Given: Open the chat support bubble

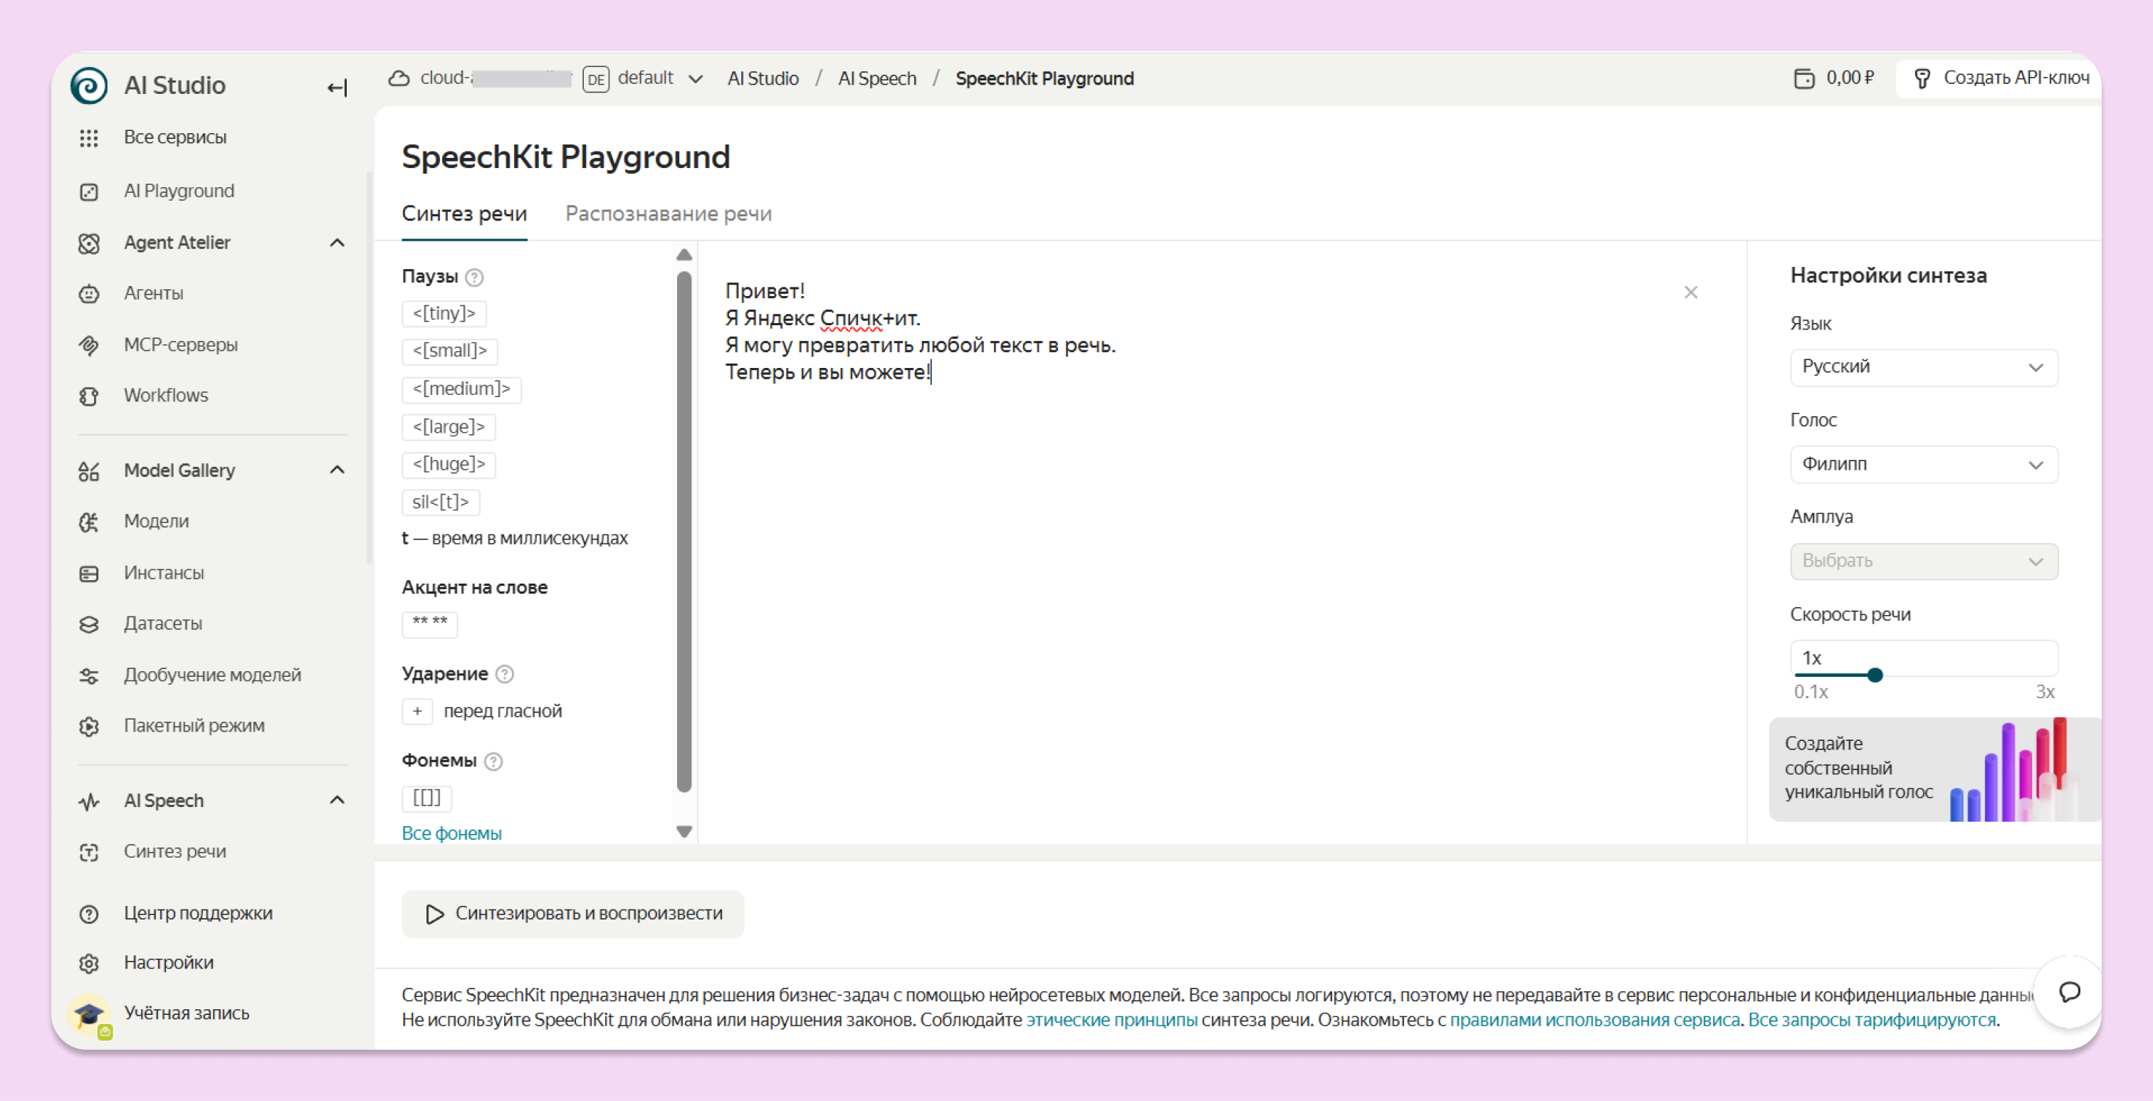Looking at the screenshot, I should tap(2068, 992).
